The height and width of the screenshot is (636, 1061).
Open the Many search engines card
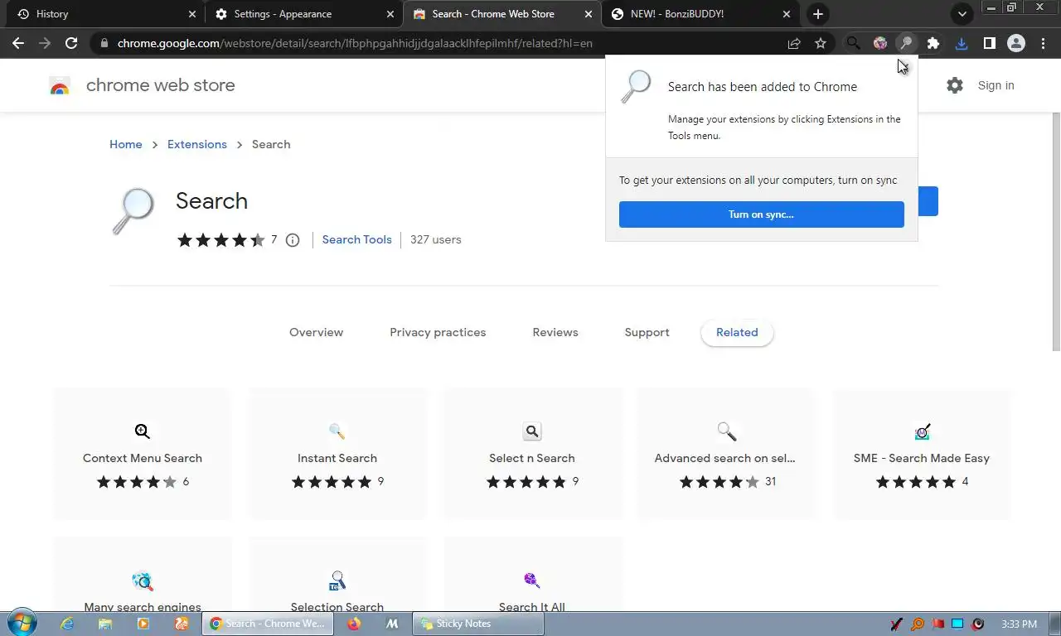click(143, 575)
